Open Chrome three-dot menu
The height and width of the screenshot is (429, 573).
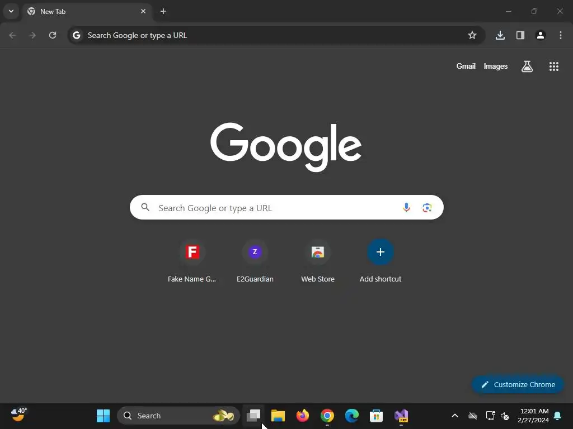pyautogui.click(x=561, y=35)
